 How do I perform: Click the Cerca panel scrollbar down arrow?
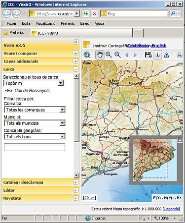(76, 175)
